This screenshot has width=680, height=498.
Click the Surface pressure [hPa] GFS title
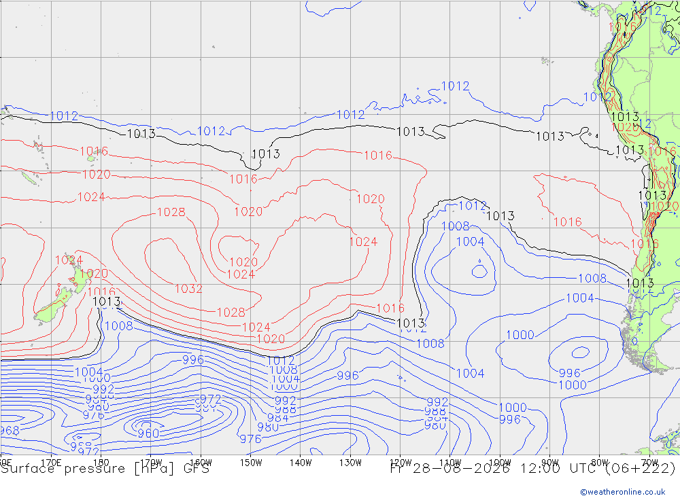tap(105, 469)
